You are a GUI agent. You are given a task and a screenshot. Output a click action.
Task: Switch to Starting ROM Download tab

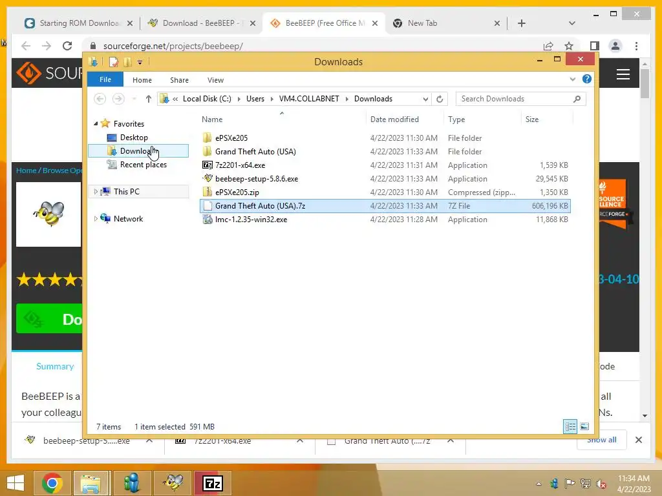78,23
